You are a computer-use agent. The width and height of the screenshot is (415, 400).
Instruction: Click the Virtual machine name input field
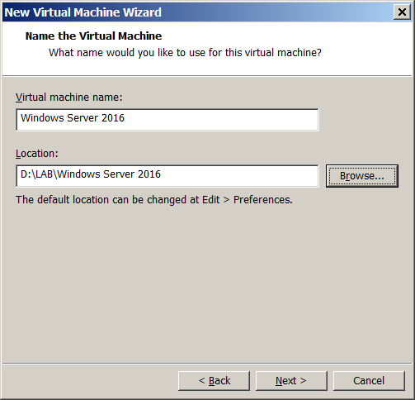167,120
